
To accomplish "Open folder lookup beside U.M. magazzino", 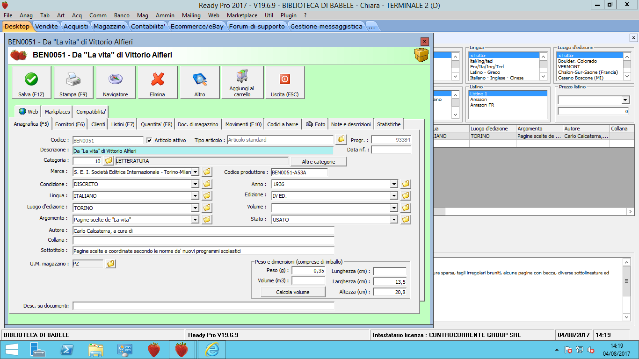I will 110,264.
